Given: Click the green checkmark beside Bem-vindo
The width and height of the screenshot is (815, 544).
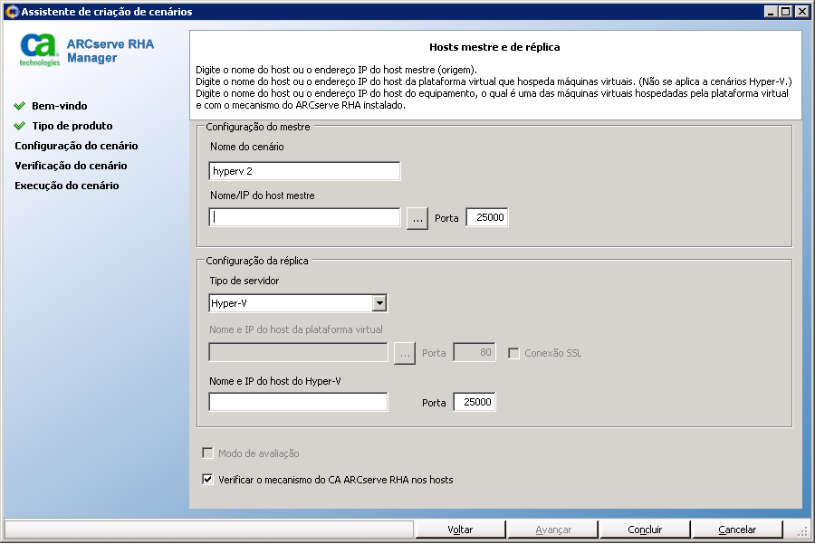Looking at the screenshot, I should (20, 106).
